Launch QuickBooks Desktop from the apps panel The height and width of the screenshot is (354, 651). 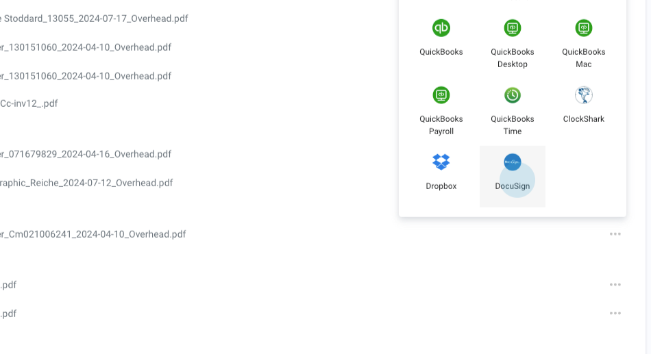click(x=513, y=29)
